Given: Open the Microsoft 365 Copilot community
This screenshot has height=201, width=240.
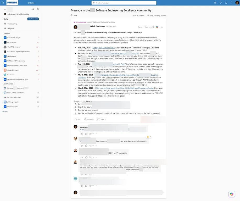Looking at the screenshot, I should (x=21, y=97).
